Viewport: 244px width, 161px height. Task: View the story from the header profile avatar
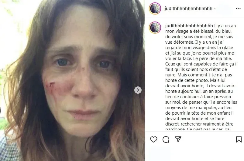[x=155, y=8]
